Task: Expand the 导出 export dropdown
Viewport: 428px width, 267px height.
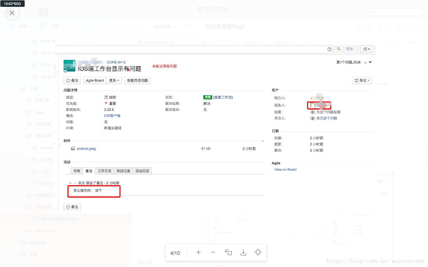Action: click(x=362, y=80)
